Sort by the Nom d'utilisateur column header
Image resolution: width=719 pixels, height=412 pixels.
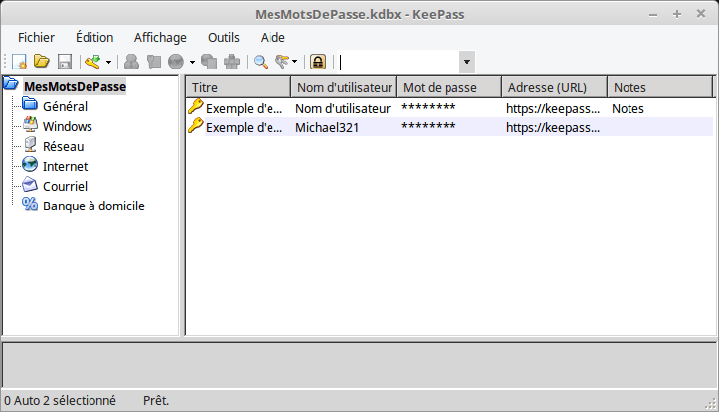tap(344, 87)
